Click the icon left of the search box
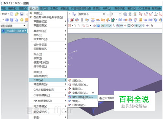Screen dimensions: 163x119 tap(74, 14)
